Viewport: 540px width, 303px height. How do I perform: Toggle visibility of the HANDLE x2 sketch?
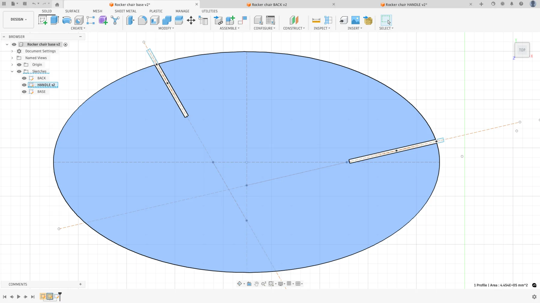coord(24,85)
